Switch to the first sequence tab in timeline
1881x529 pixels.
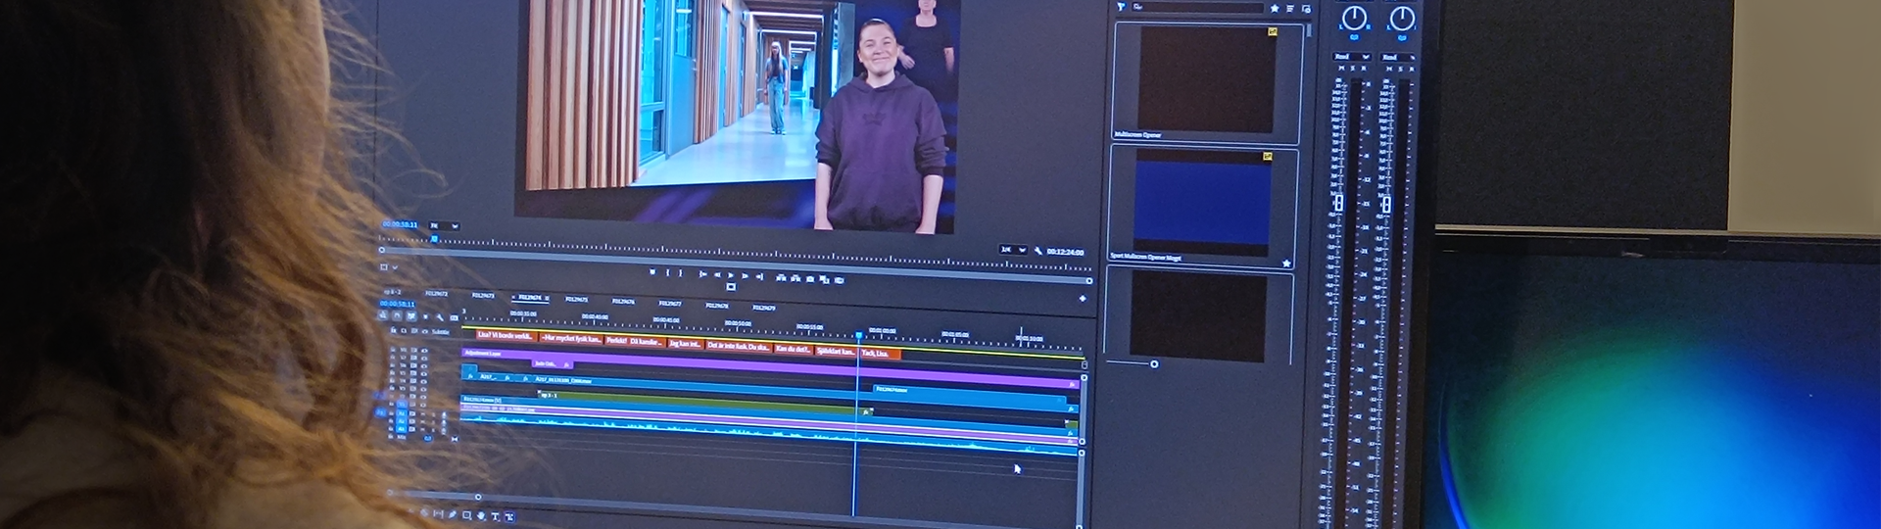tap(393, 292)
